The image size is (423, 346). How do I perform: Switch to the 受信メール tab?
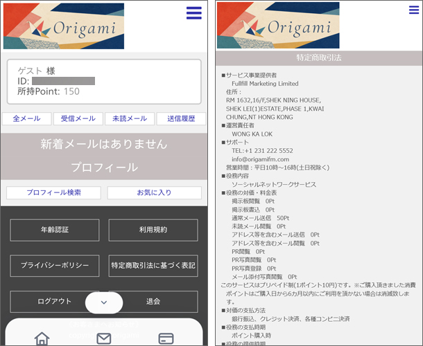click(x=78, y=118)
